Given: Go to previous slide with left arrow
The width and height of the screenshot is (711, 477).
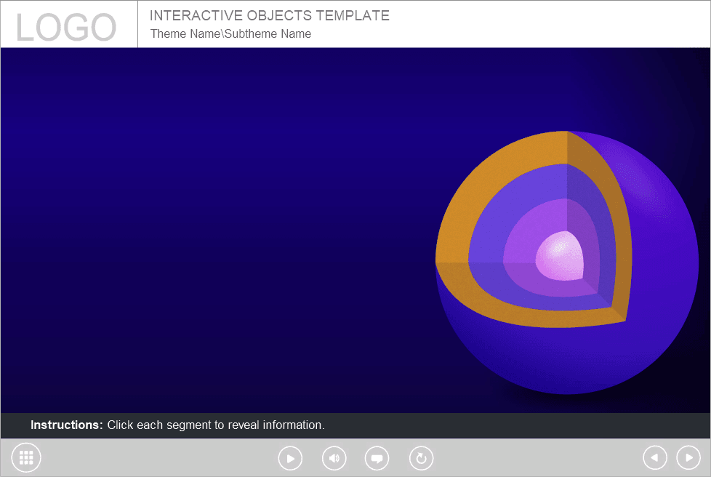Looking at the screenshot, I should [x=654, y=458].
